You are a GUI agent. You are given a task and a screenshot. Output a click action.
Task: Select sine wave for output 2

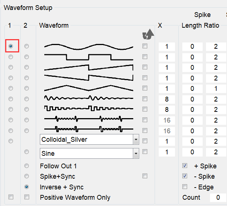click(27, 47)
